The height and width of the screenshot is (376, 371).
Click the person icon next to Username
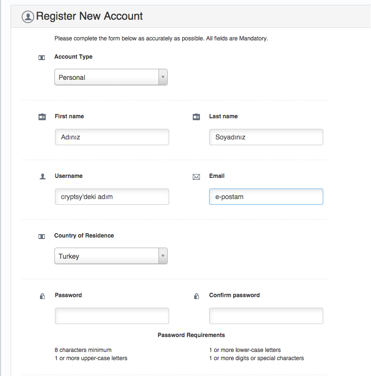[42, 176]
